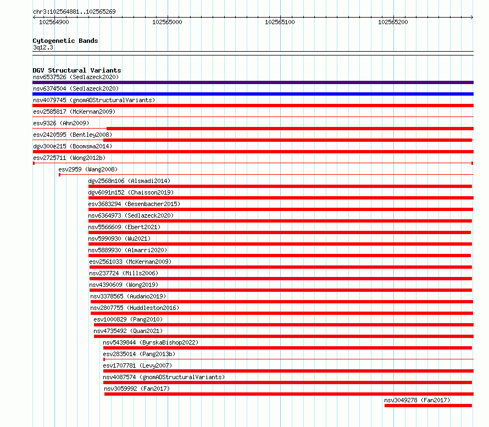The image size is (489, 427).
Task: Click esv2835014 (Pang2013b) label
Action: (139, 354)
